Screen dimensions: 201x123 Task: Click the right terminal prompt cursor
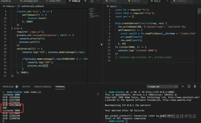point(127,121)
